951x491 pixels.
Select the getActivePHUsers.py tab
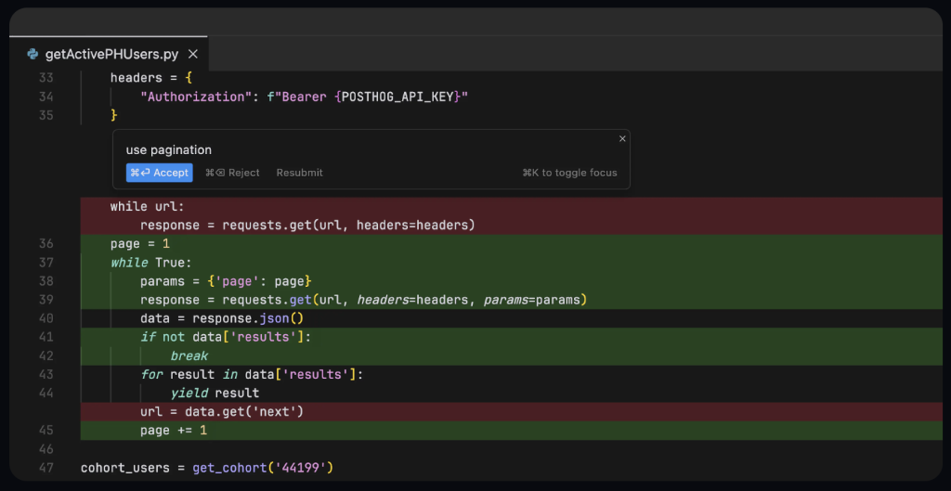click(x=111, y=55)
